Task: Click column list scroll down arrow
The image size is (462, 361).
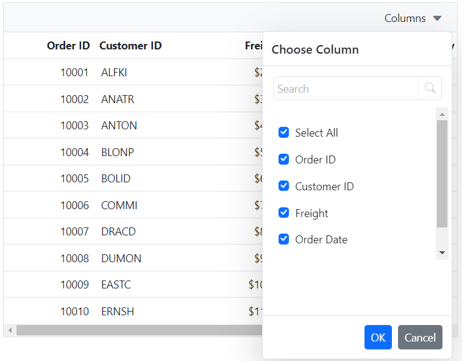Action: [442, 252]
